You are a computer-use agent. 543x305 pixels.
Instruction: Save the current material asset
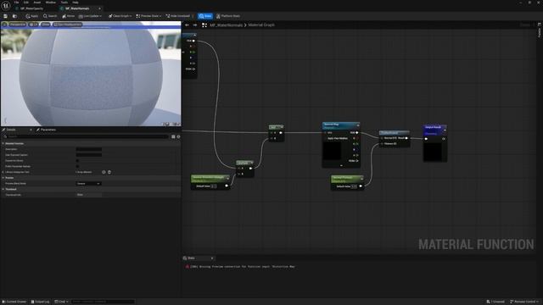(5, 16)
